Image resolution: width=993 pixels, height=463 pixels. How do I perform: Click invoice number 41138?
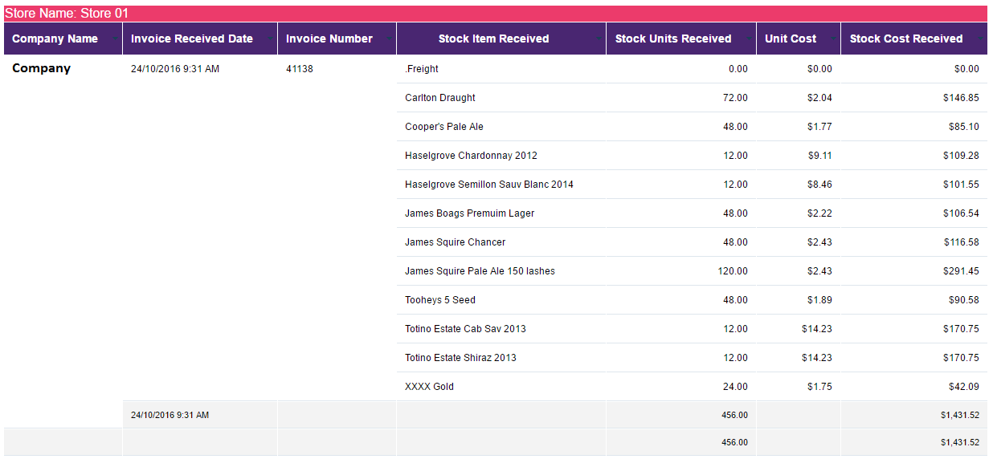coord(300,69)
